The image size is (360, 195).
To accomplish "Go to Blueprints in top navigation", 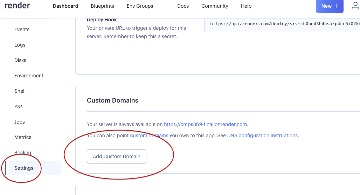I will tap(102, 6).
